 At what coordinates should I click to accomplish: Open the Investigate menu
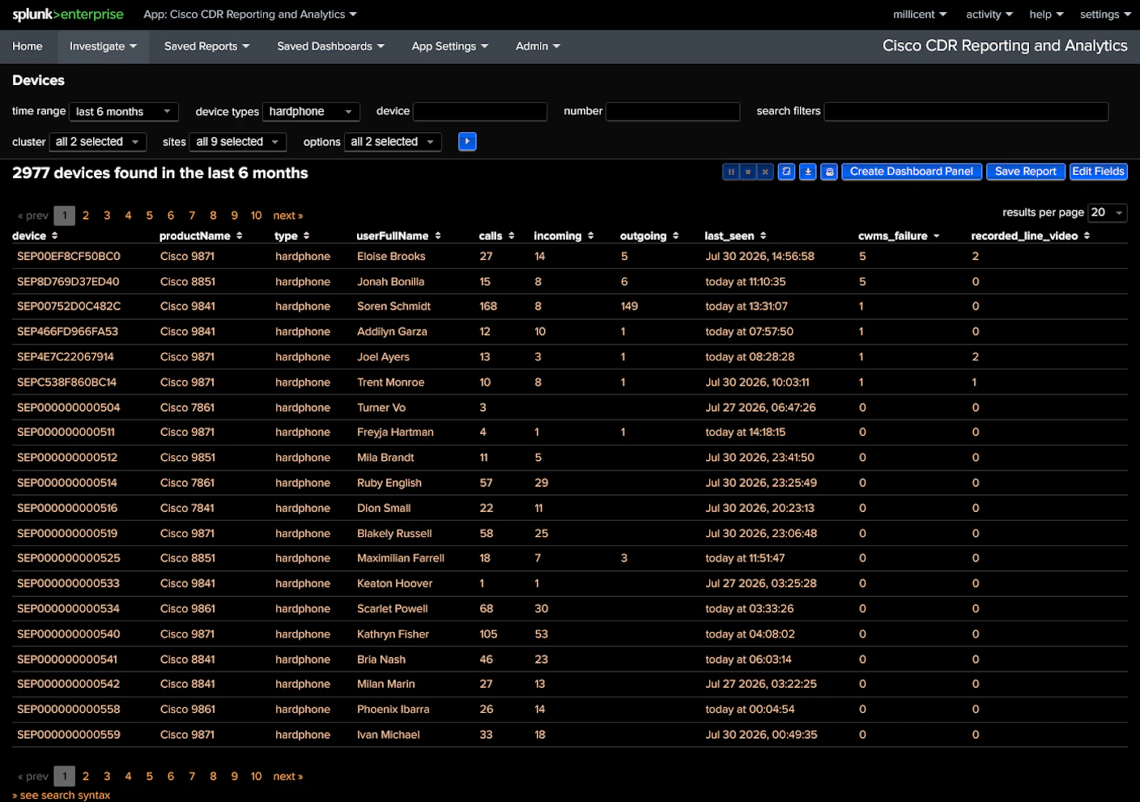tap(104, 46)
